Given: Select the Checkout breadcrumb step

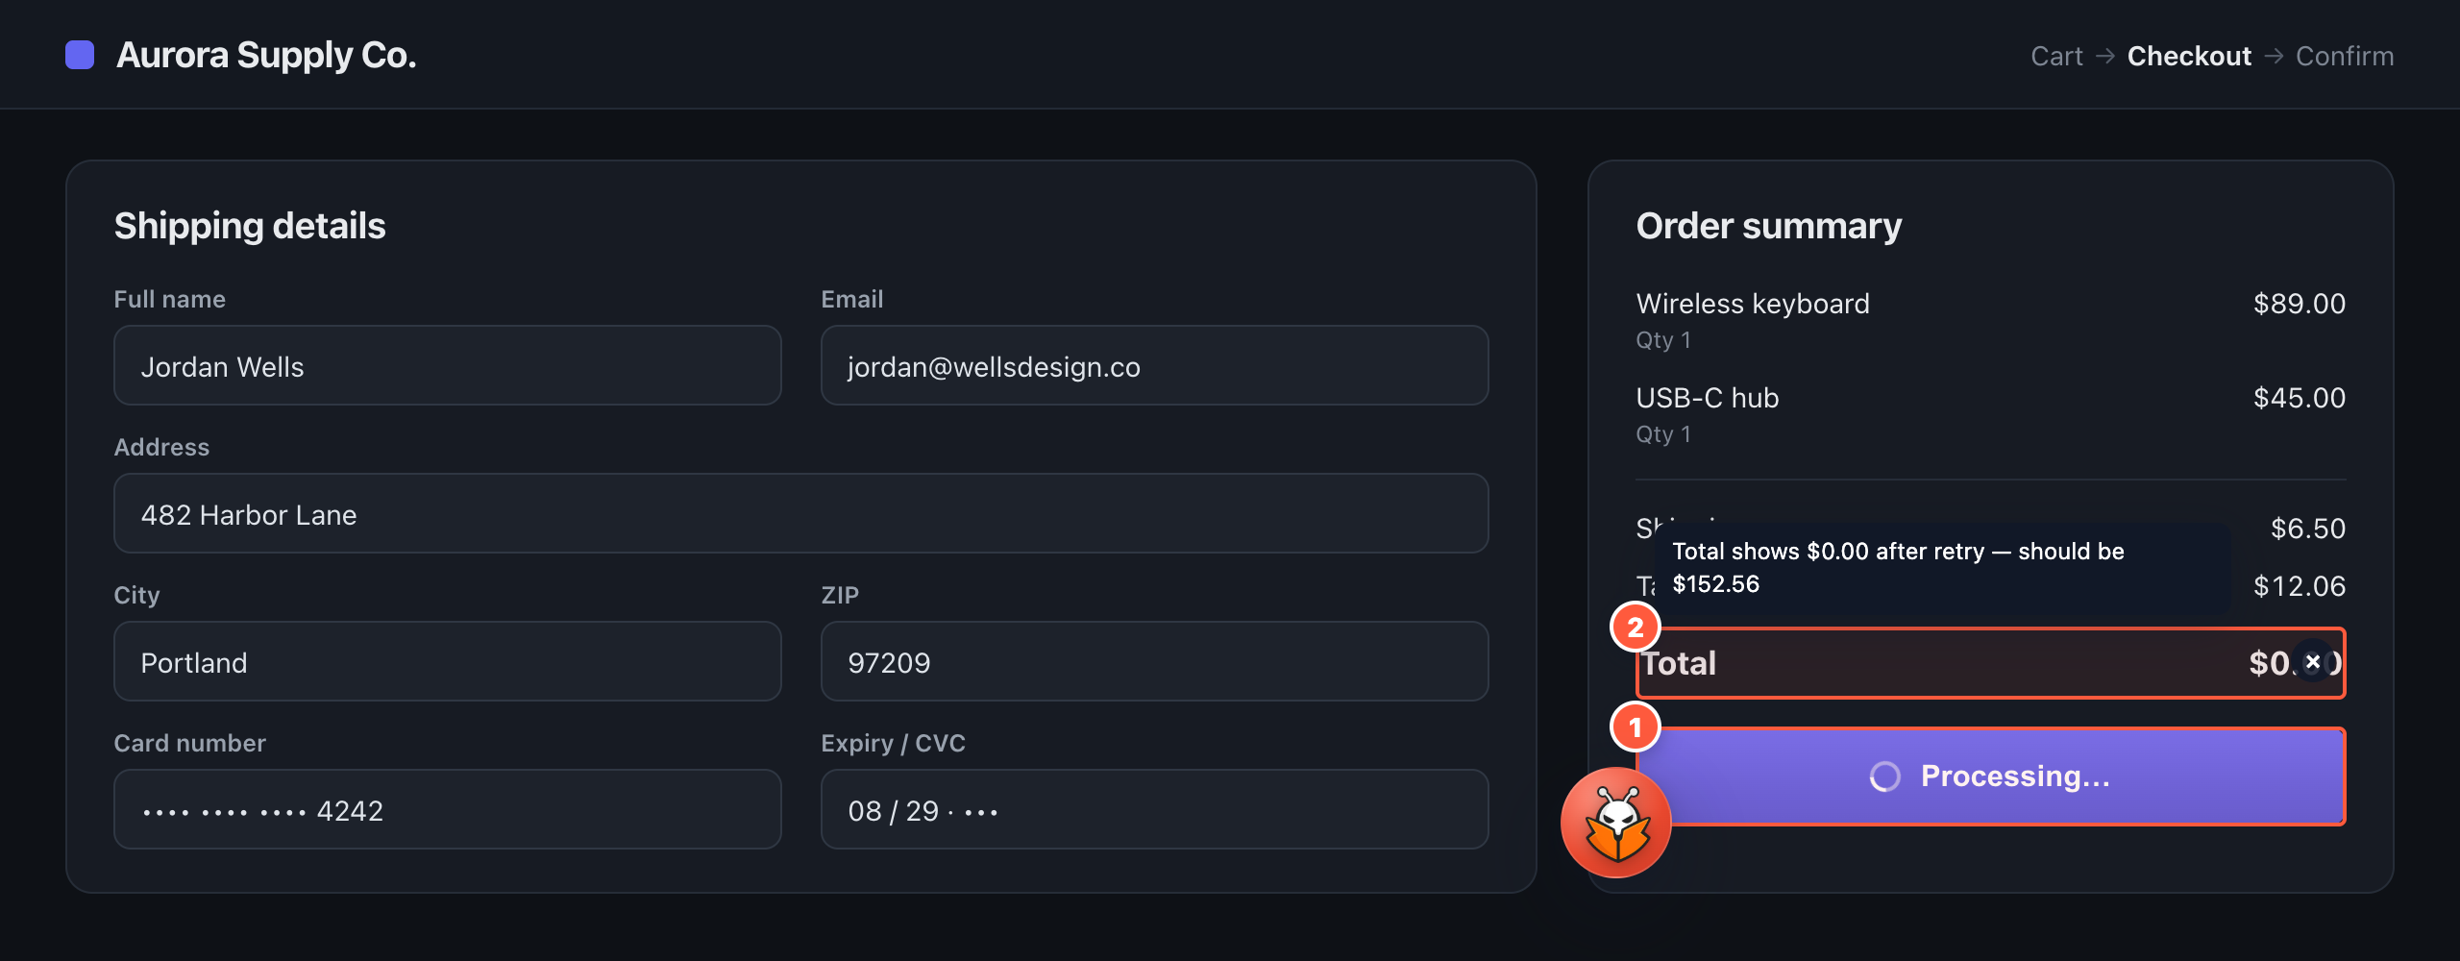Looking at the screenshot, I should coord(2189,56).
